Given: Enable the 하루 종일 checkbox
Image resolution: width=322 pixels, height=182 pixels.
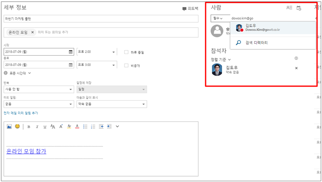Looking at the screenshot, I should 126,52.
